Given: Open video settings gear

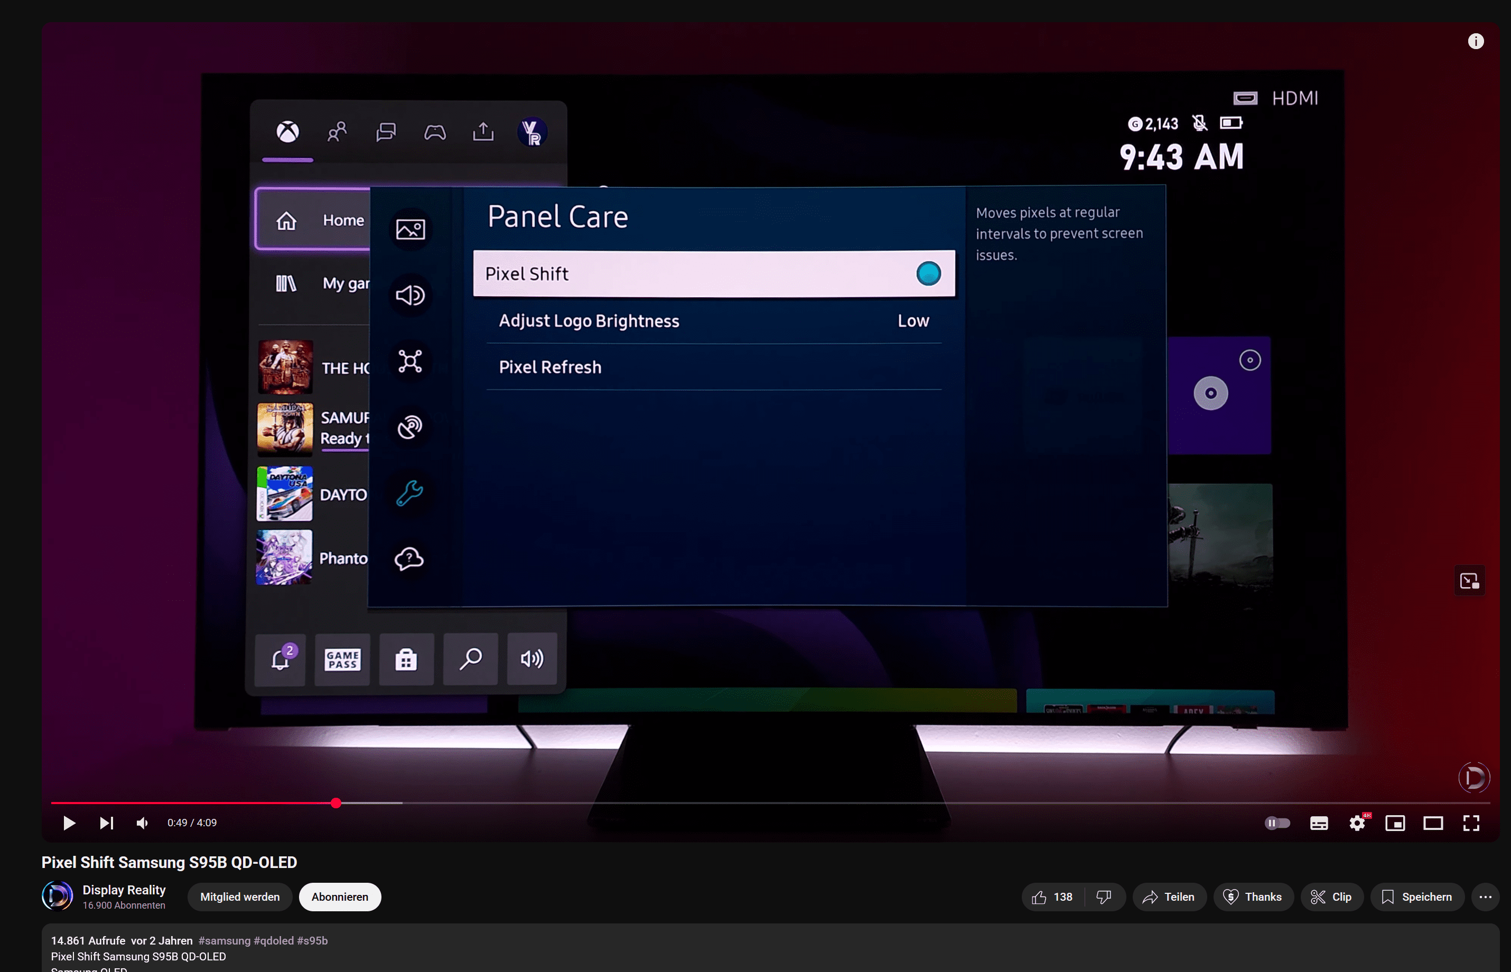Looking at the screenshot, I should coord(1358,823).
